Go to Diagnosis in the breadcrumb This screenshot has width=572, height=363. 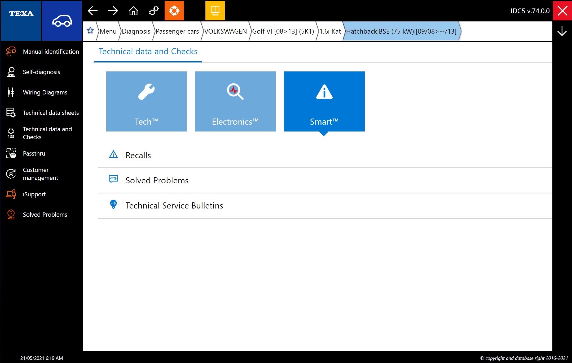tap(136, 31)
